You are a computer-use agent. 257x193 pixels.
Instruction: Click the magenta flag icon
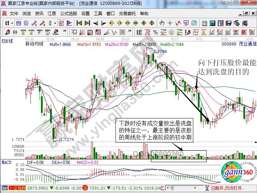(x=69, y=23)
